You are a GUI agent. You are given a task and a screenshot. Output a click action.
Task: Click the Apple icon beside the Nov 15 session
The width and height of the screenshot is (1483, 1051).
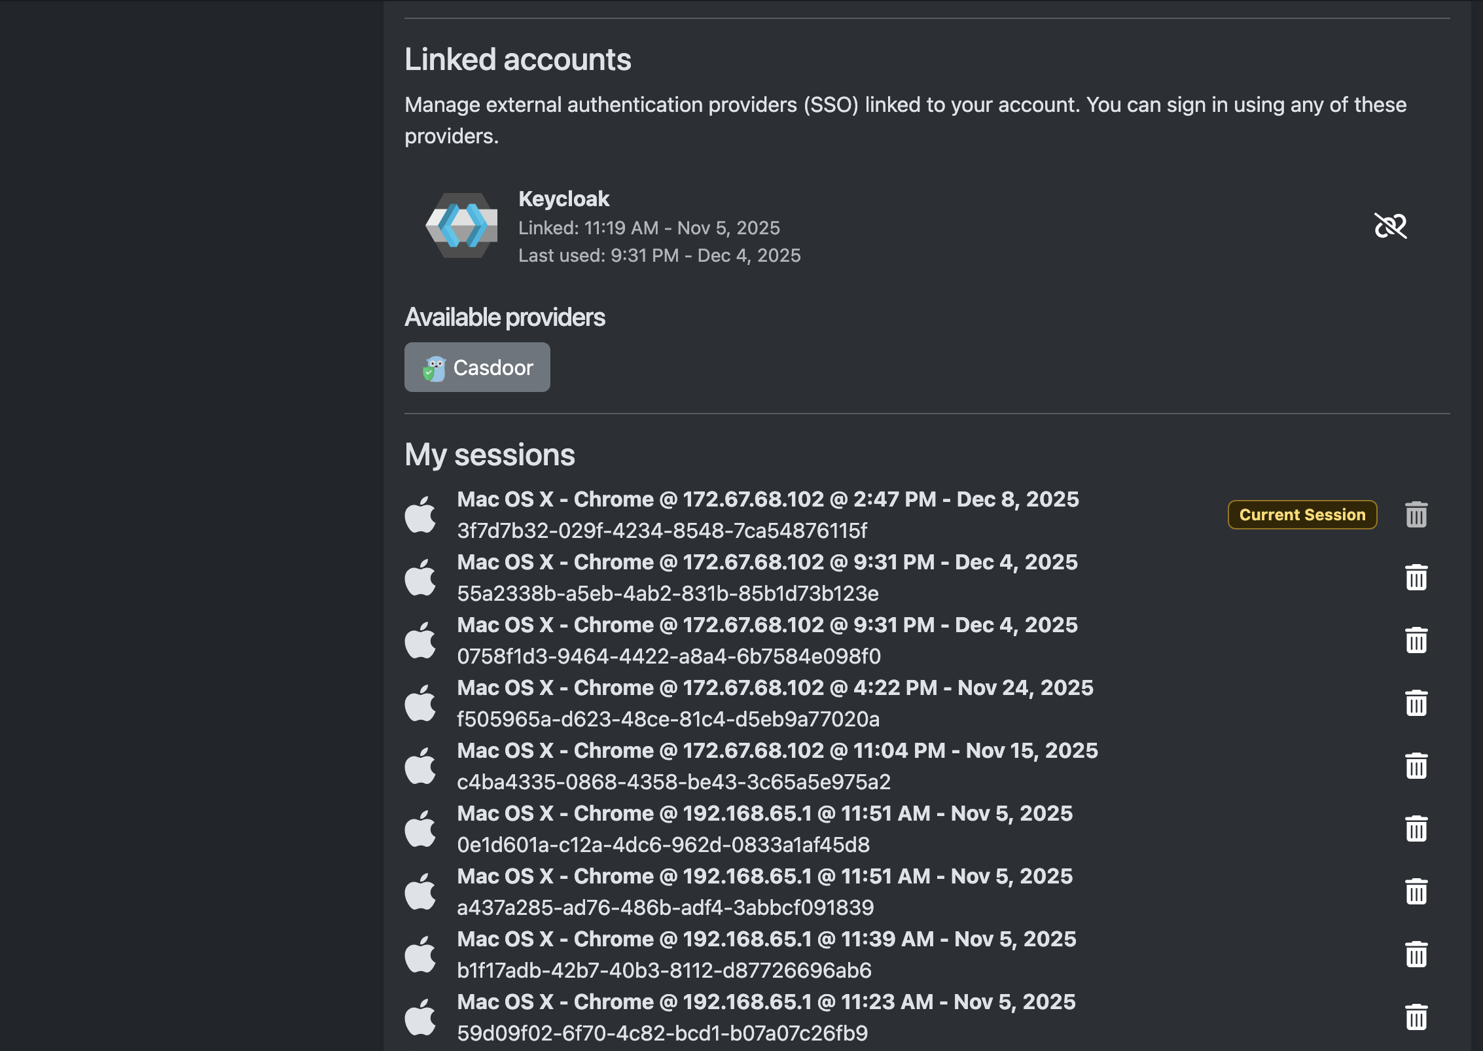click(x=422, y=766)
